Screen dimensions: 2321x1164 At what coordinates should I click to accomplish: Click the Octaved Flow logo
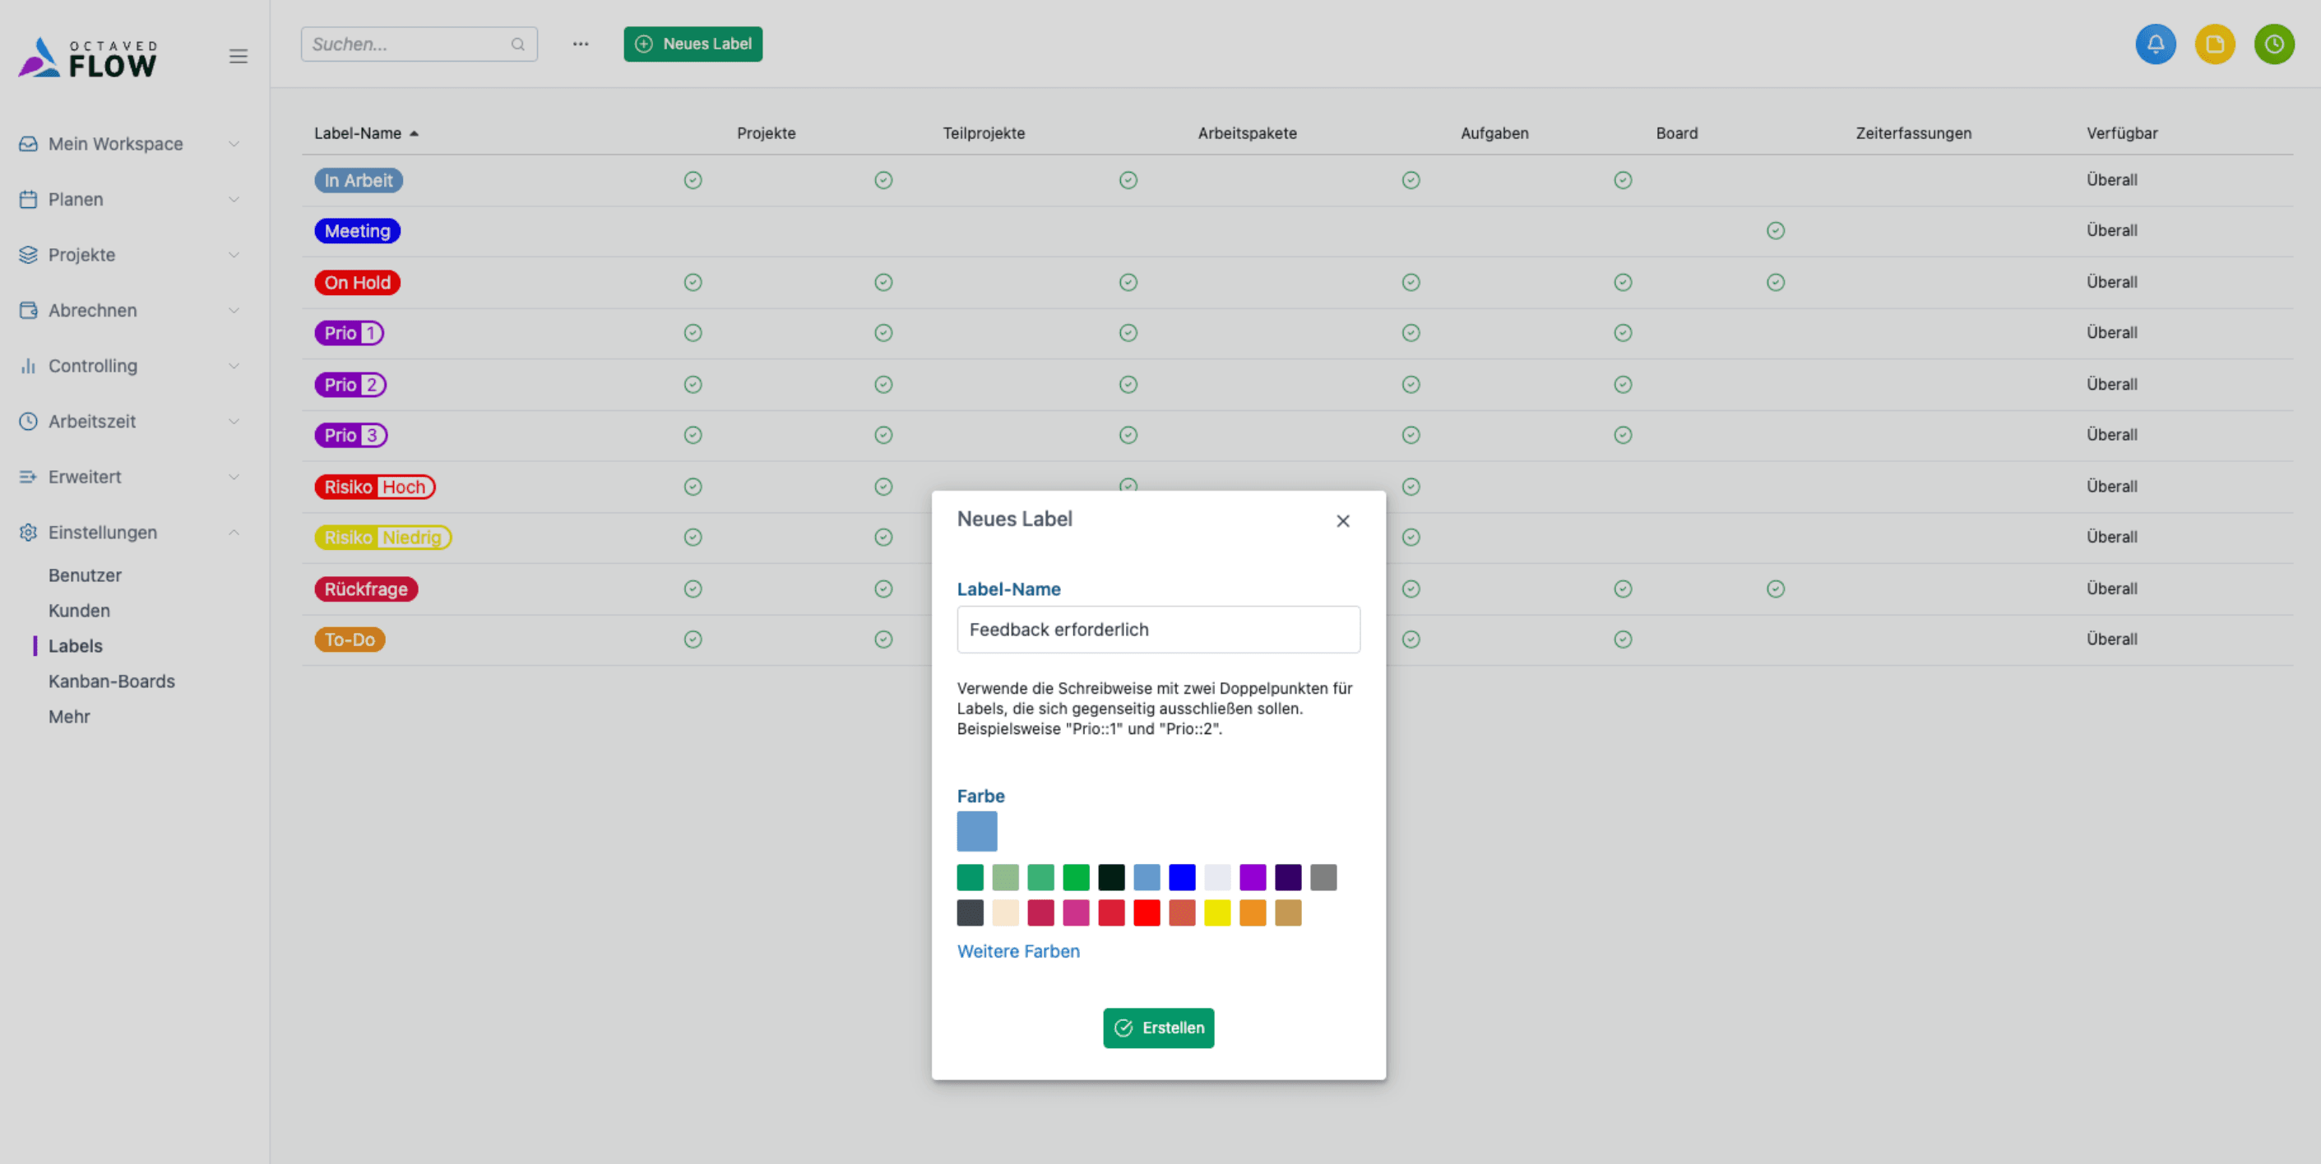coord(88,58)
